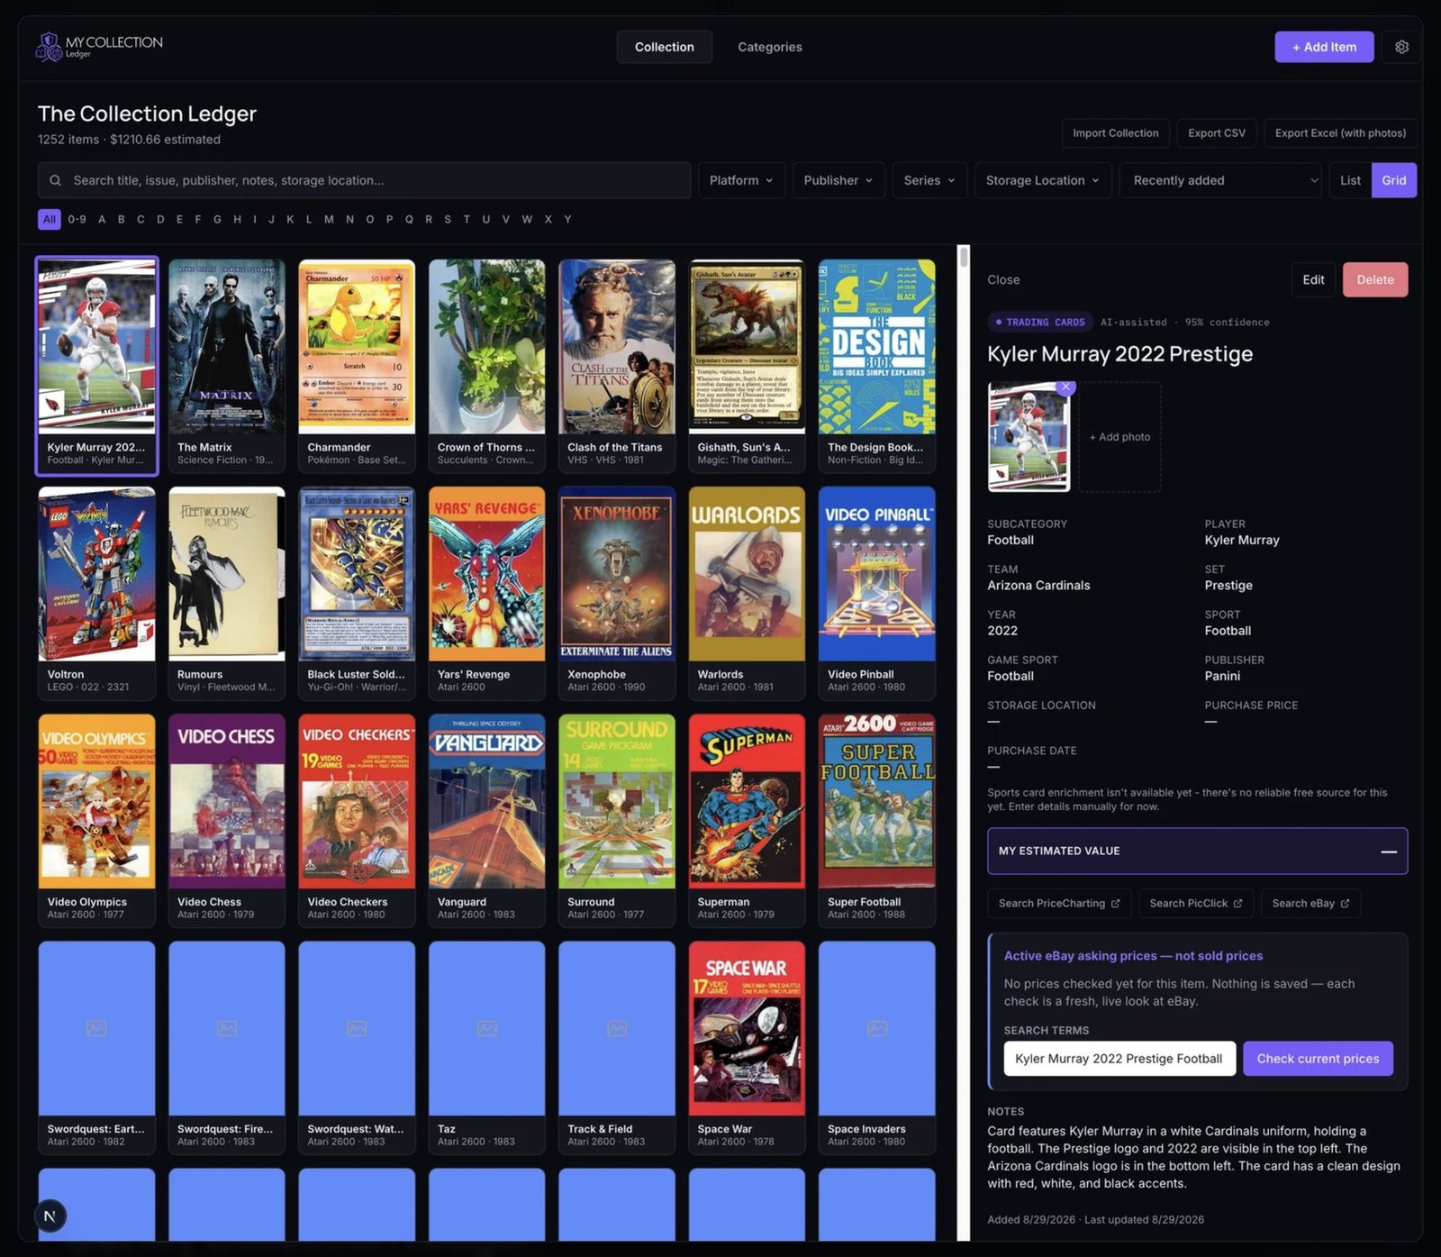Switch to the Categories tab
This screenshot has height=1257, width=1441.
pyautogui.click(x=770, y=47)
